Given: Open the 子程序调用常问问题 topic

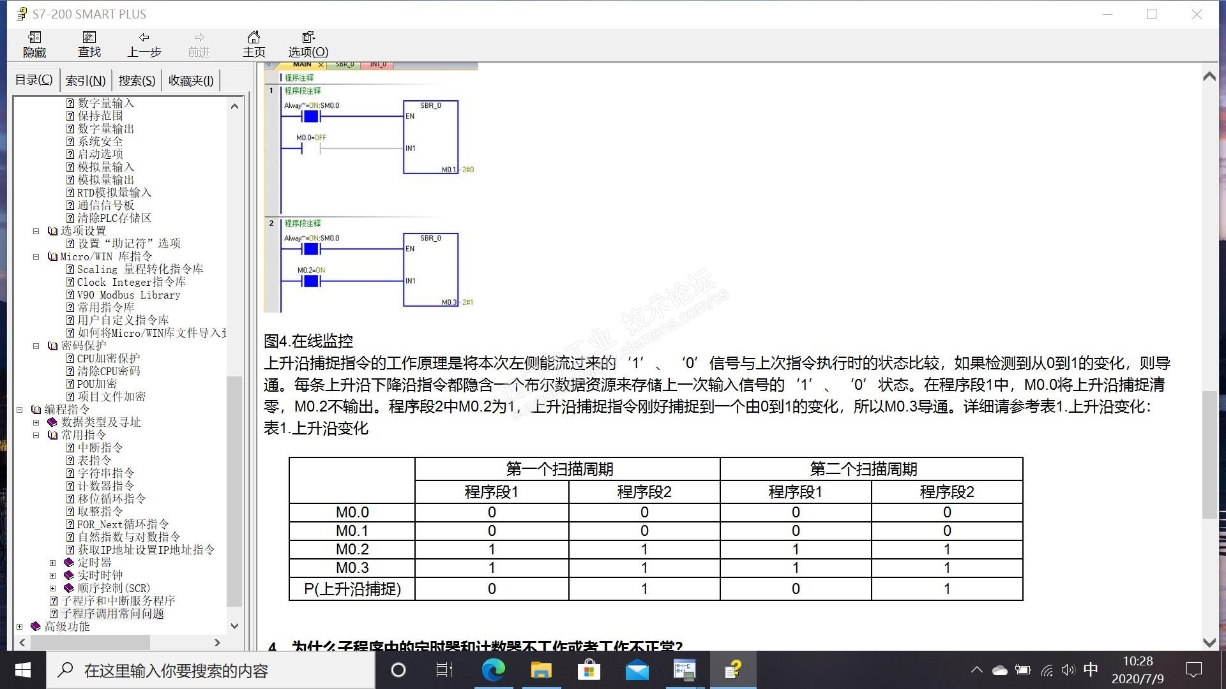Looking at the screenshot, I should click(112, 614).
